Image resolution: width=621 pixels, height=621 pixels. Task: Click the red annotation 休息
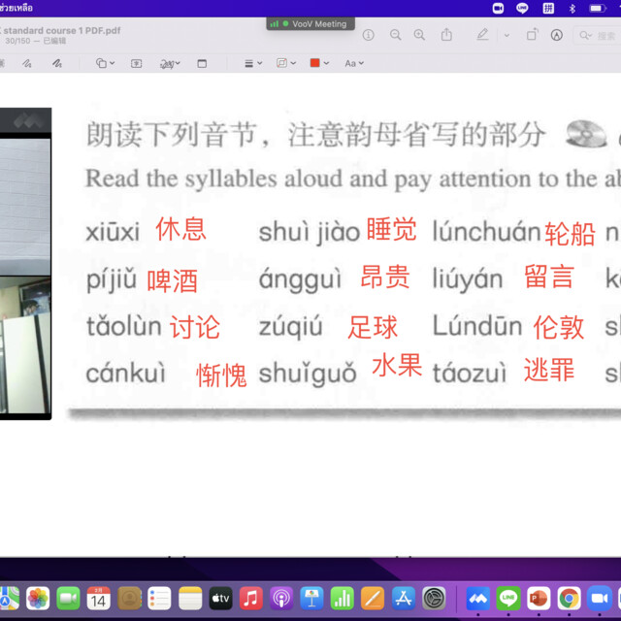181,229
